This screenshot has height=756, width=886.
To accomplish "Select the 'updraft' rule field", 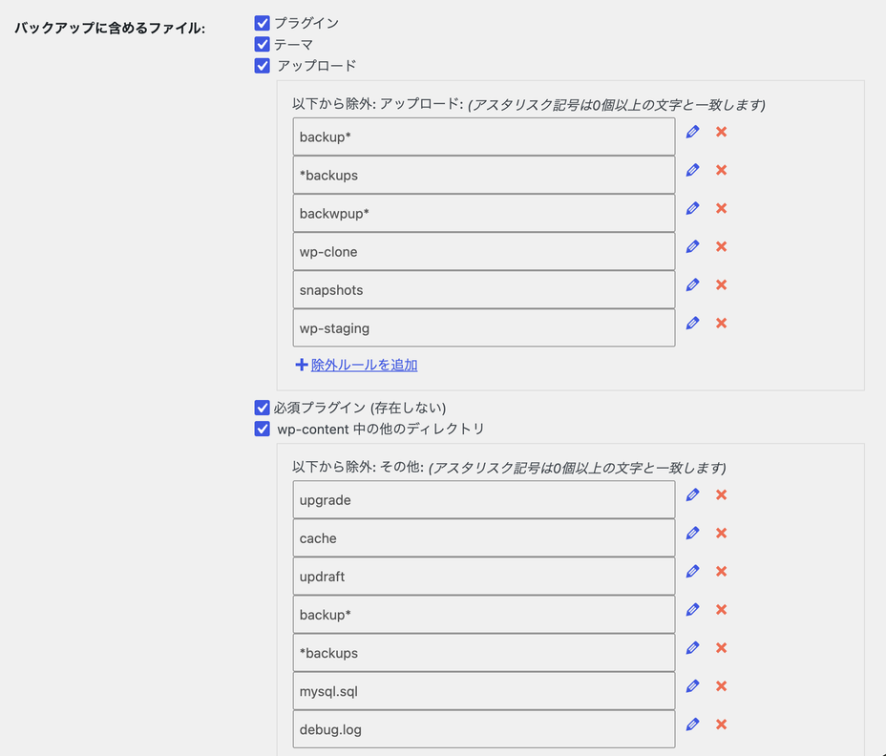I will point(484,577).
